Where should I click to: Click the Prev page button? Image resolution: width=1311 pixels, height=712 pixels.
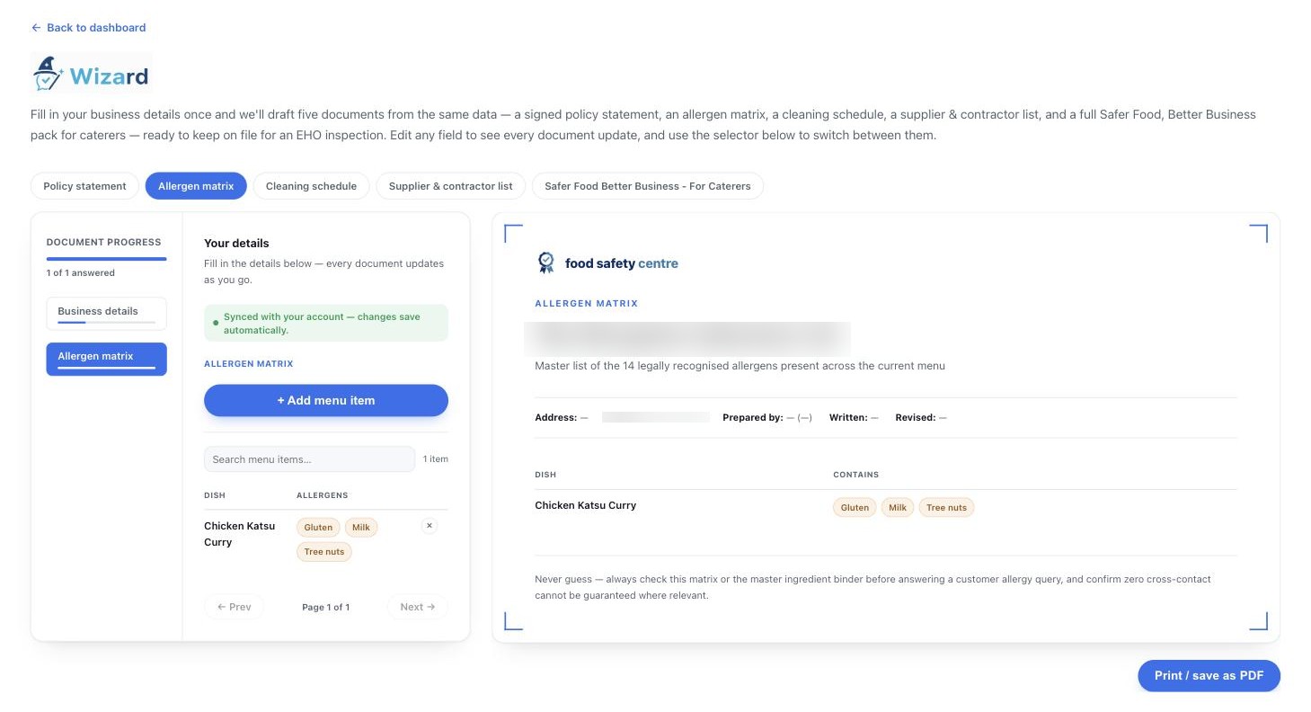pos(234,607)
